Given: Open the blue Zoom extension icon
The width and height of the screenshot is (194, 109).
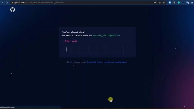Looking at the screenshot, I should coord(170,2).
